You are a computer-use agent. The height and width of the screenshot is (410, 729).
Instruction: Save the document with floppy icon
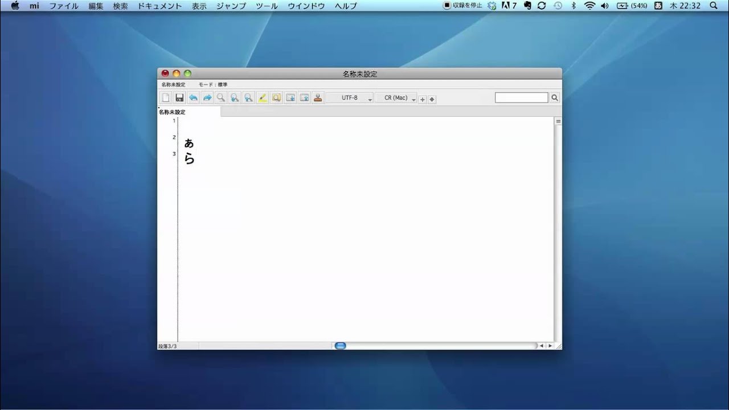tap(179, 97)
